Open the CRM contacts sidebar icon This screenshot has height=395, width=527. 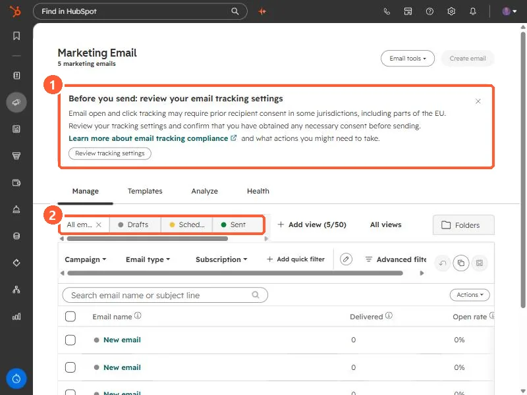click(x=16, y=76)
